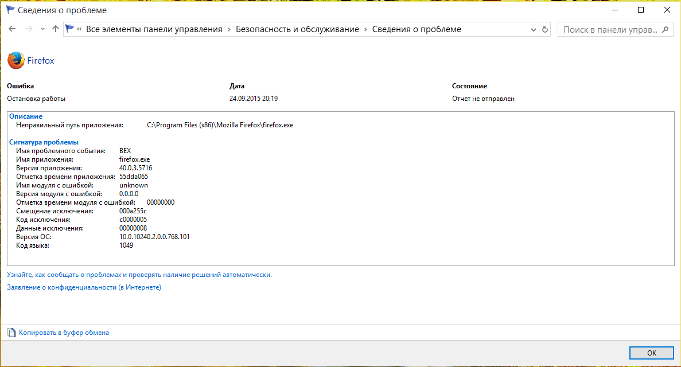The height and width of the screenshot is (367, 681).
Task: Select event name value 'BEX'
Action: [125, 151]
